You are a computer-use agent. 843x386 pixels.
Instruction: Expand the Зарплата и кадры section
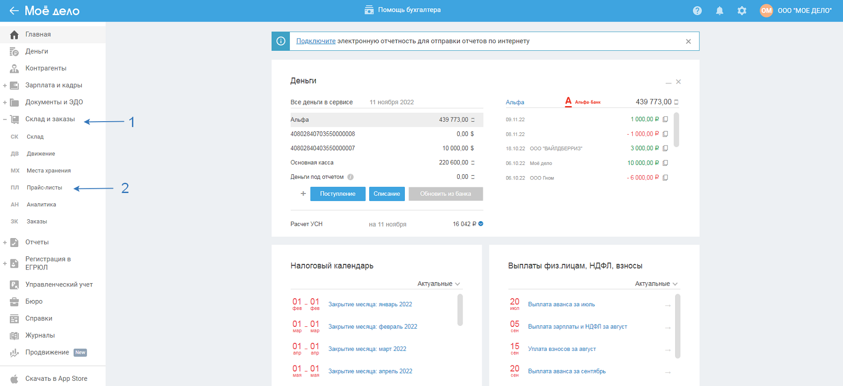click(5, 85)
